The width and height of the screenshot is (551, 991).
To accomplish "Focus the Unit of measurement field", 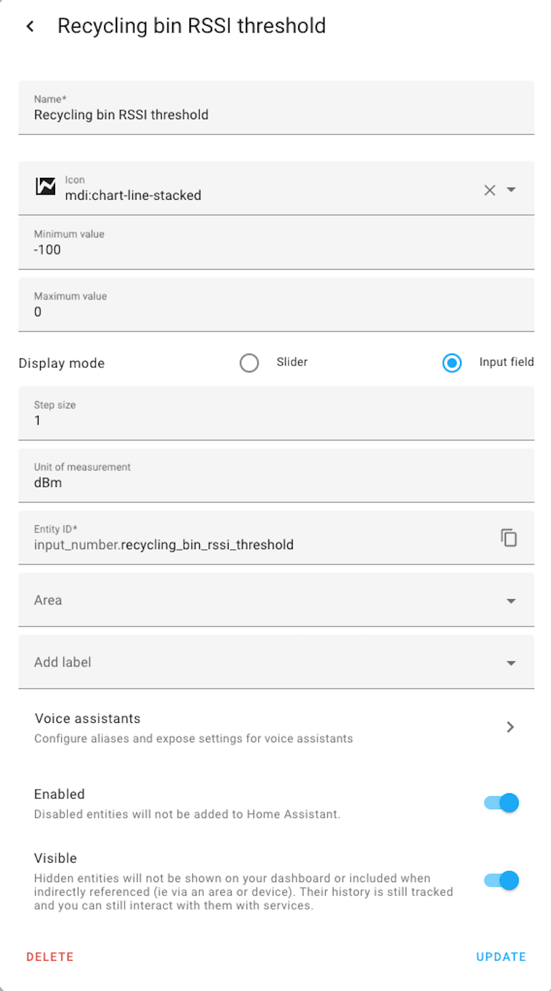I will 275,482.
